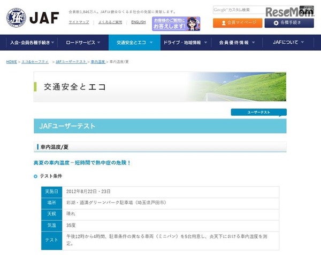Open the サイトマップ link
Screen dimensions: 321x255
(x=79, y=22)
